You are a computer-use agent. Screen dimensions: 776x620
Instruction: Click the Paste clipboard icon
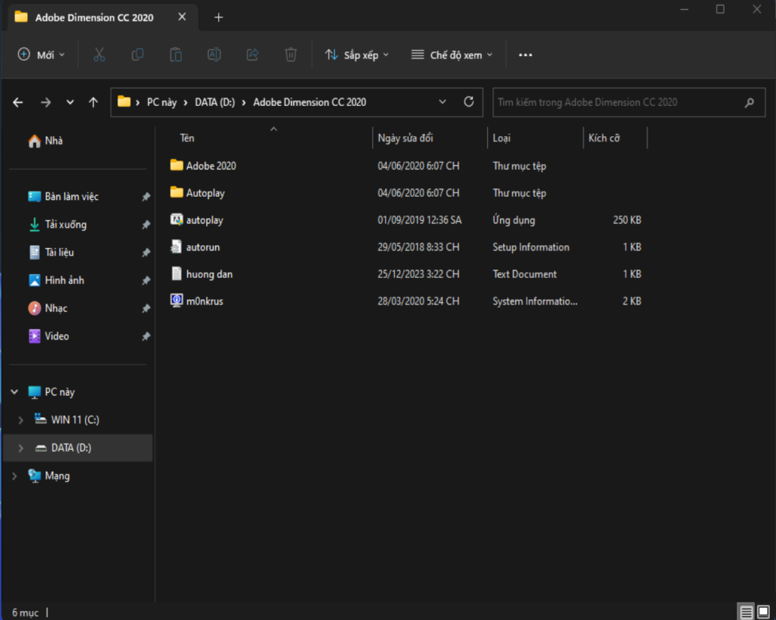176,55
